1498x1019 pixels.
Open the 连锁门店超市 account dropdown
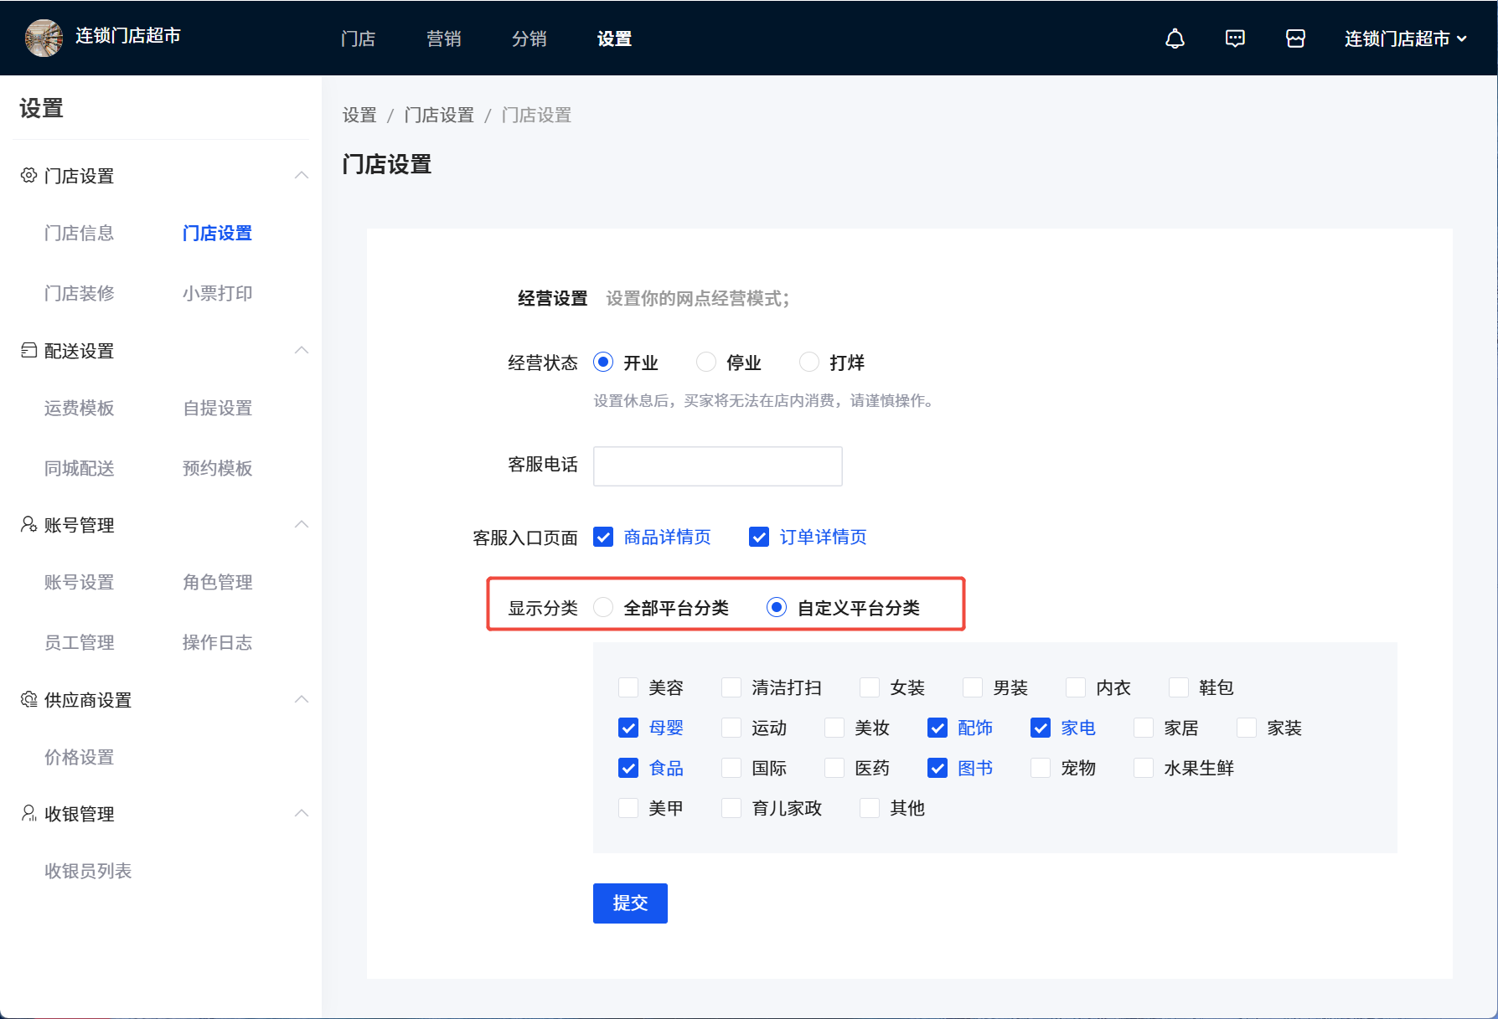coord(1405,39)
